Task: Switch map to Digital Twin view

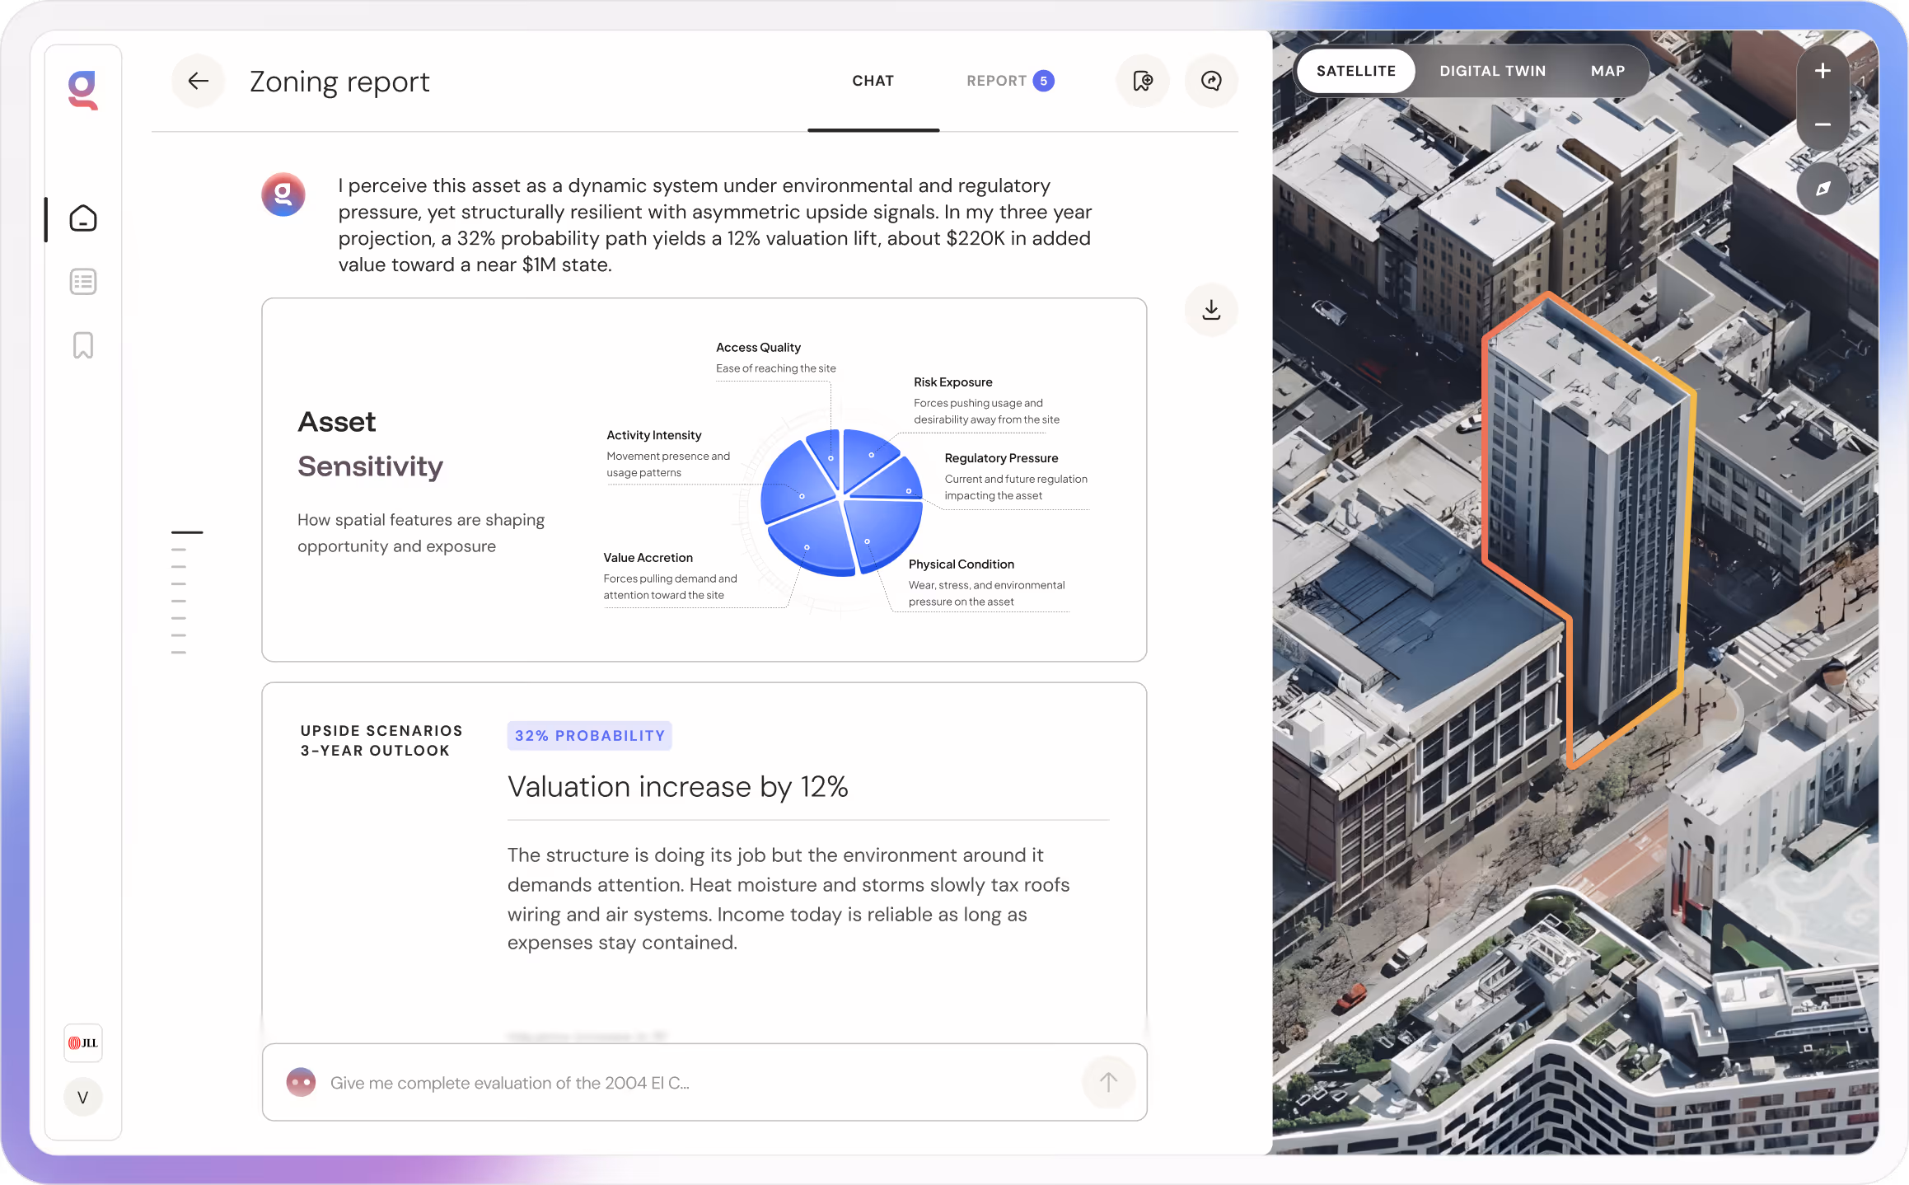Action: pos(1492,71)
